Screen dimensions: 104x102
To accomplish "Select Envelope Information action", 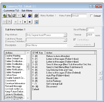I will pos(15,83).
